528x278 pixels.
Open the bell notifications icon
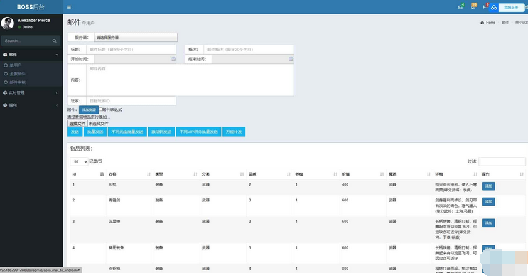[x=473, y=8]
